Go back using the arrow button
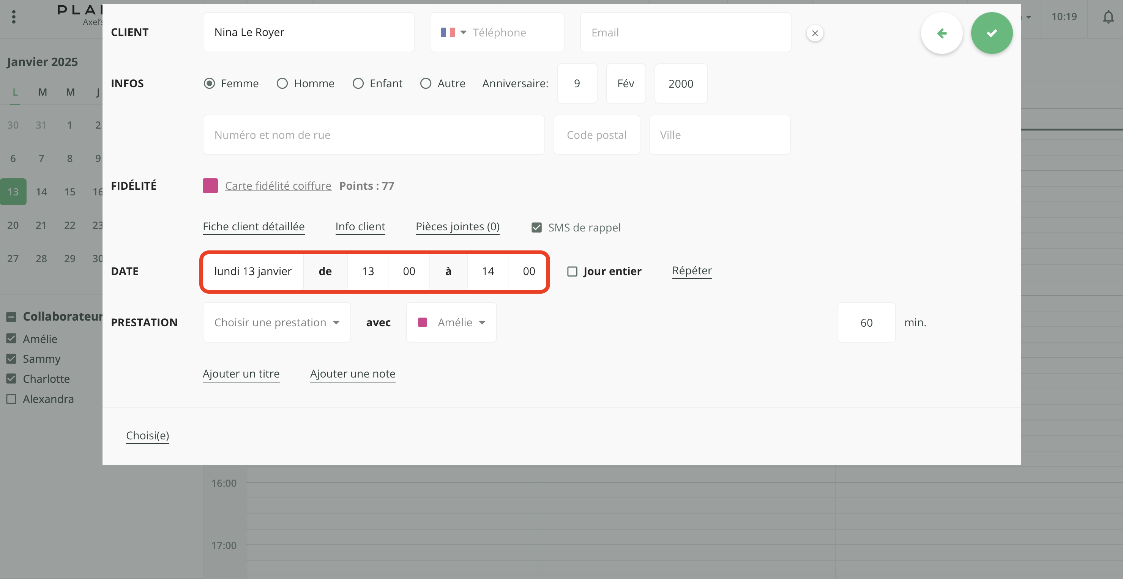The height and width of the screenshot is (579, 1123). tap(942, 33)
